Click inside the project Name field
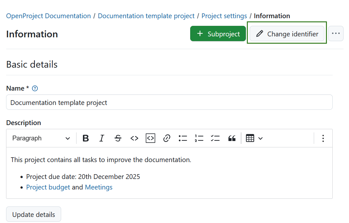349x223 pixels. click(x=169, y=102)
